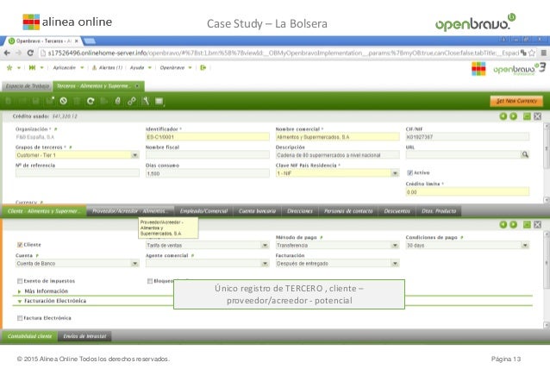Screen dimensions: 550x381
Task: Open Direcciones subtab
Action: [299, 211]
